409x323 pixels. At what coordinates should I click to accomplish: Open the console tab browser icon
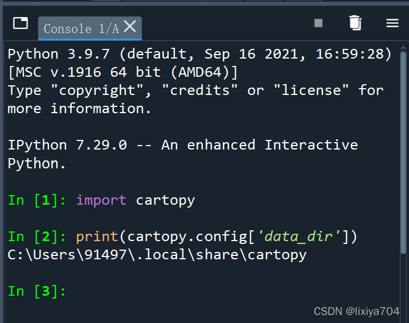[x=21, y=23]
